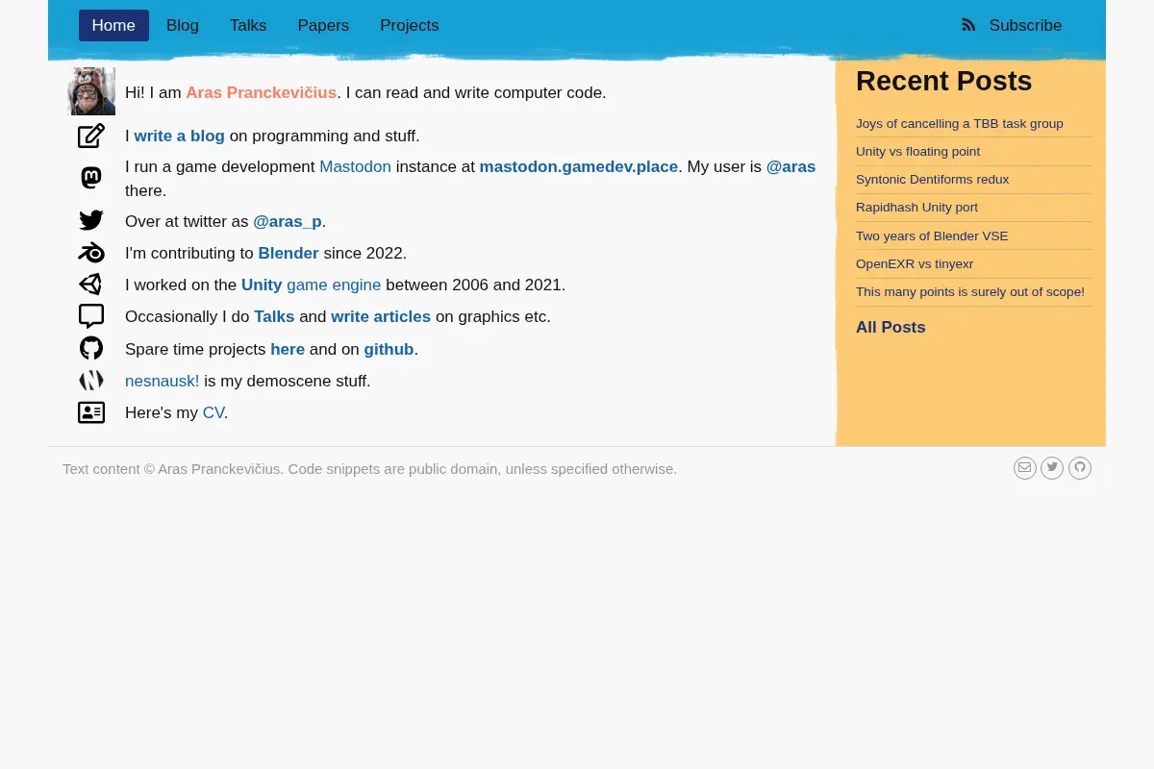Click the RSS feed icon beside Subscribe
This screenshot has width=1154, height=769.
tap(968, 25)
